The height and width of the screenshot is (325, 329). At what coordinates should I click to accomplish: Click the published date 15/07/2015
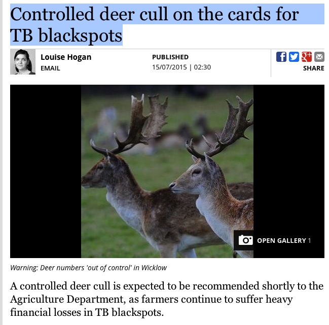pos(169,67)
